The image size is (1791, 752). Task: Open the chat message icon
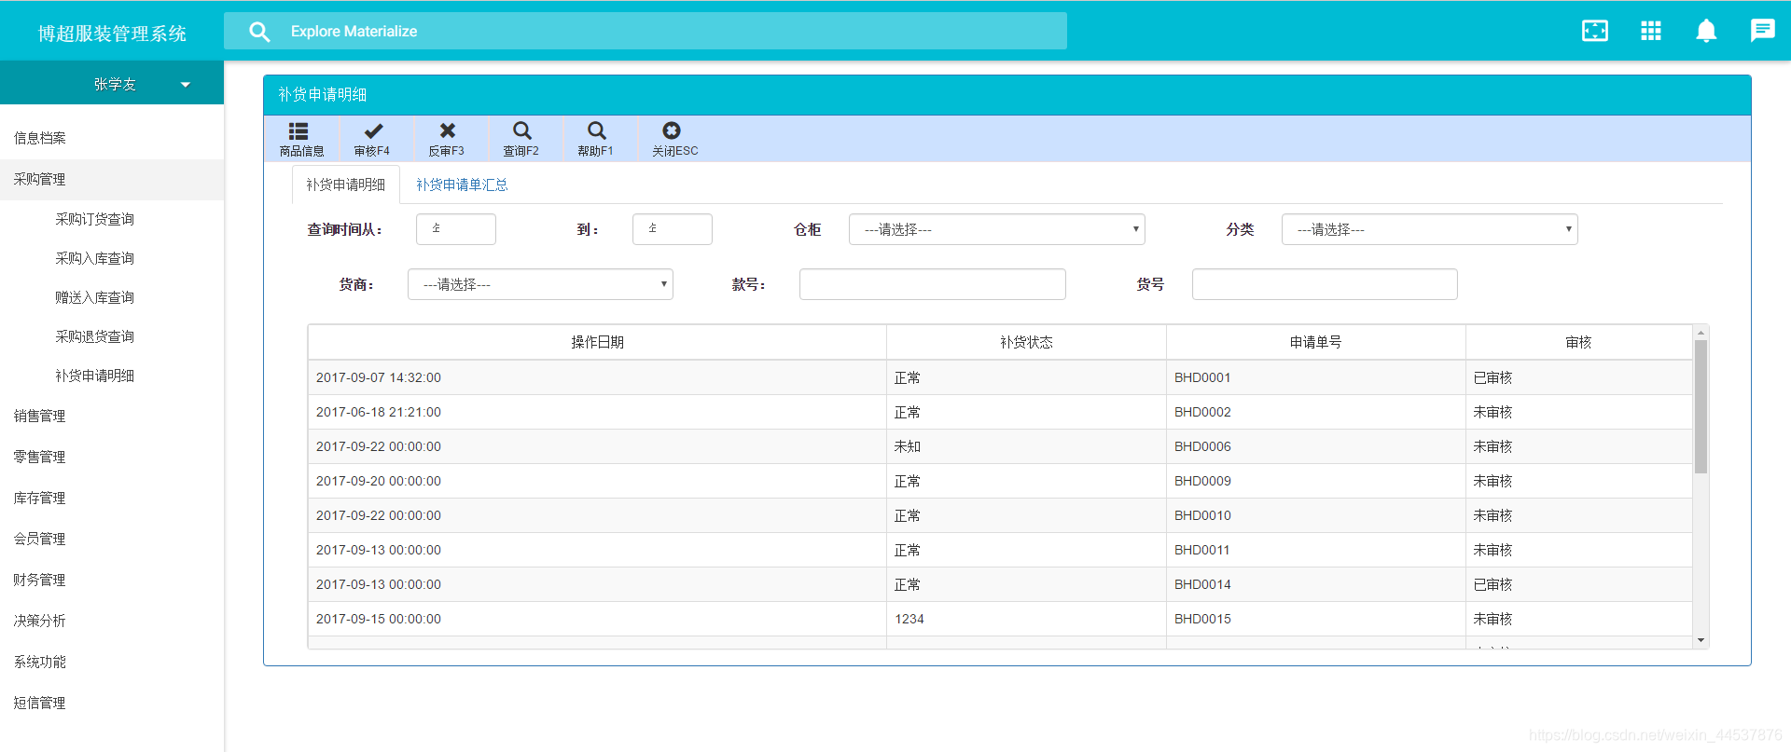[x=1763, y=31]
